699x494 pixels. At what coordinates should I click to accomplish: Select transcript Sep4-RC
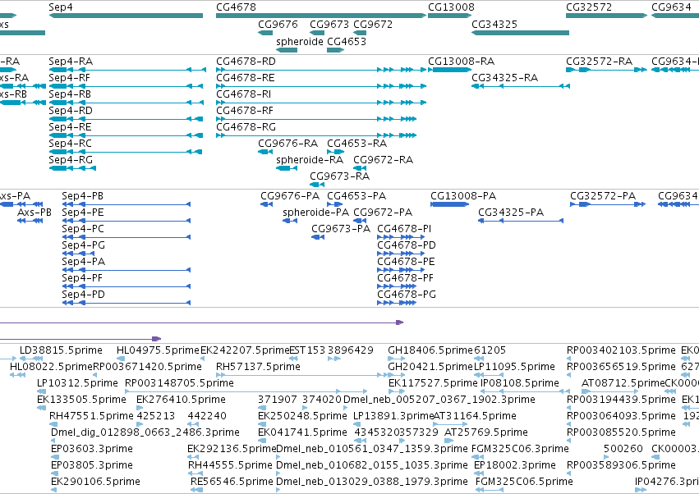tap(70, 144)
